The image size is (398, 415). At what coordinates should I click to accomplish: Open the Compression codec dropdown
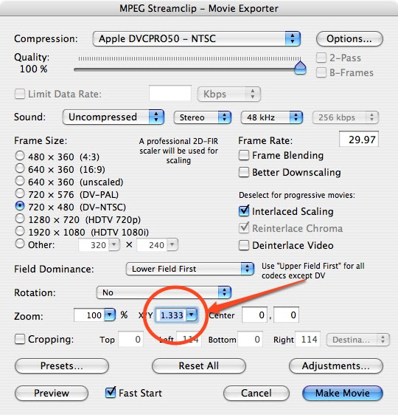pyautogui.click(x=197, y=39)
